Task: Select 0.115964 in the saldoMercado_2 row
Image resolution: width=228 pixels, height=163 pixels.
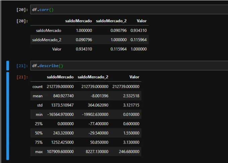Action: 139,40
